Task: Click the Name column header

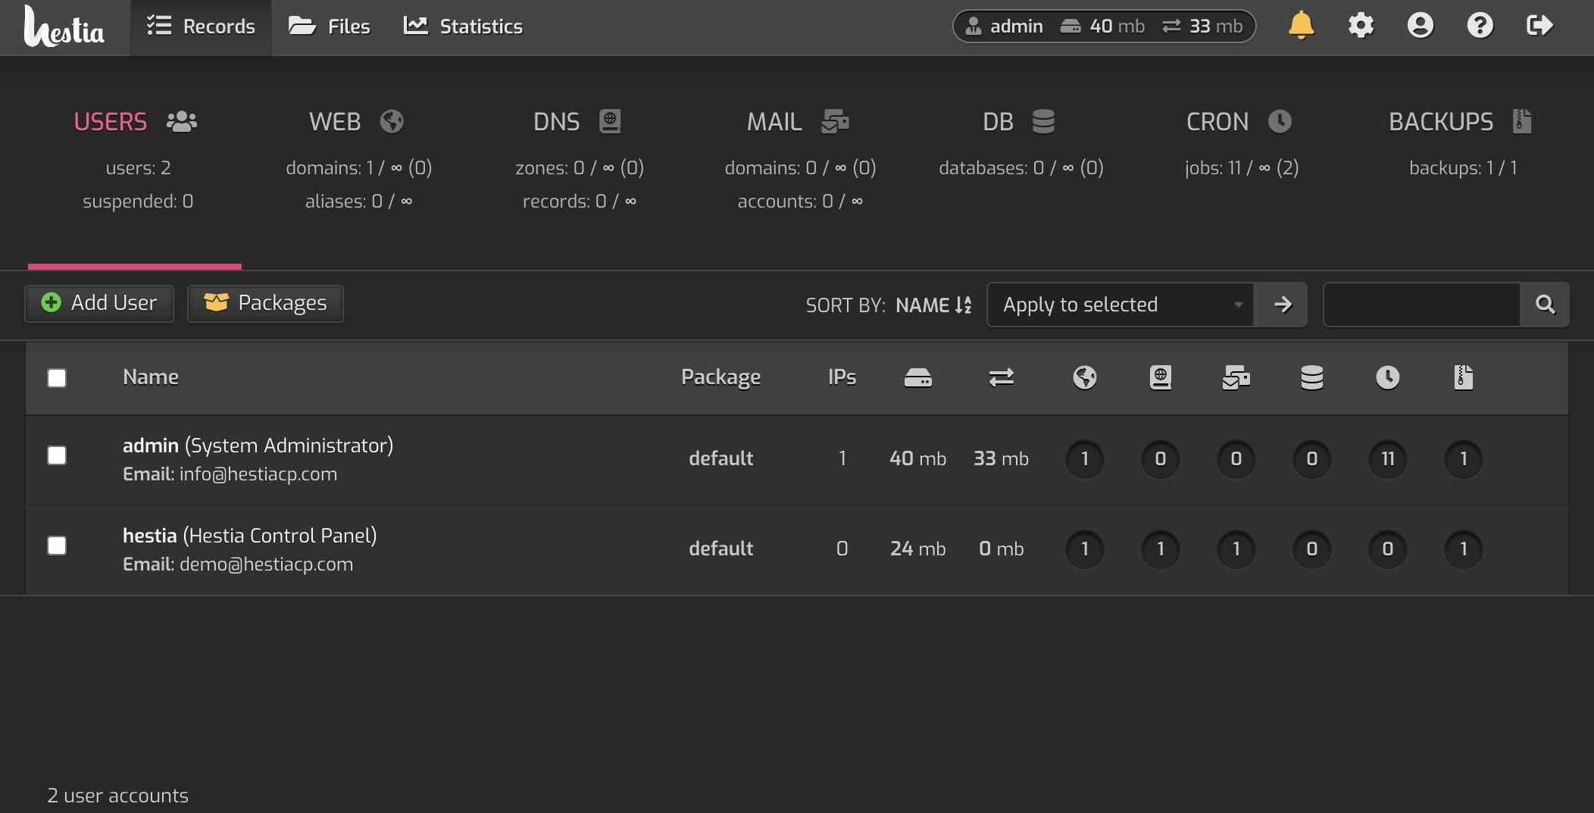Action: tap(151, 377)
